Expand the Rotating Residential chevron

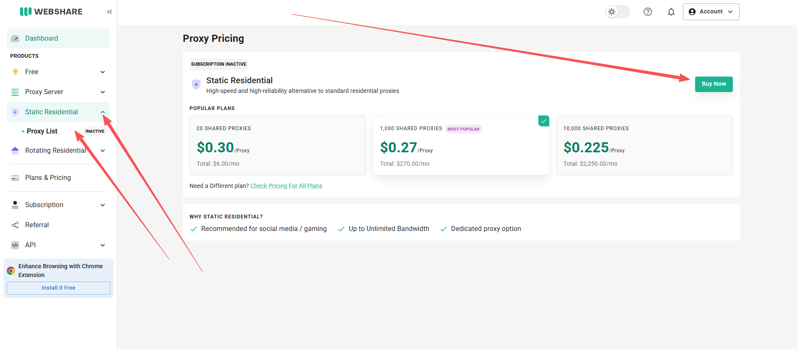(x=103, y=151)
